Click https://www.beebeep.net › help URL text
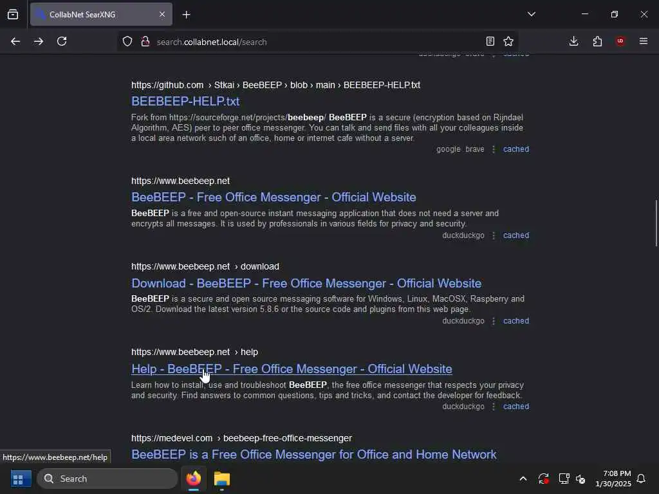Image resolution: width=659 pixels, height=494 pixels. point(194,352)
